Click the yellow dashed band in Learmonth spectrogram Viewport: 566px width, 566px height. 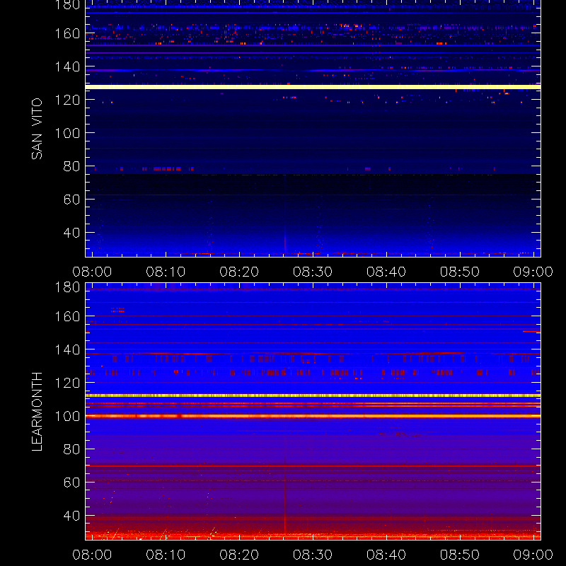pyautogui.click(x=313, y=395)
